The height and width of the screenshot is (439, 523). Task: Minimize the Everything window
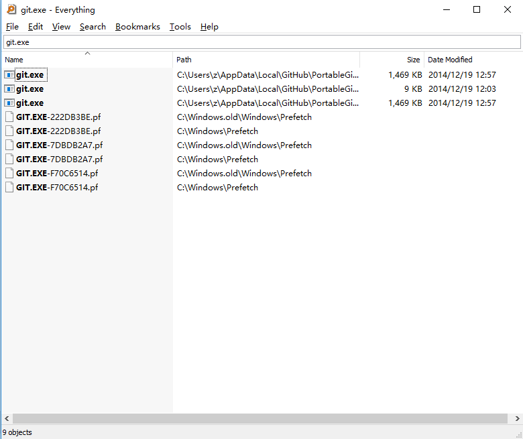click(x=447, y=9)
